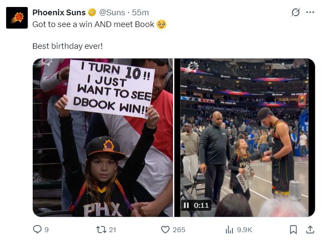Screen dimensions: 322x240
Task: Click the 0:11 video time indicator
Action: coord(201,205)
